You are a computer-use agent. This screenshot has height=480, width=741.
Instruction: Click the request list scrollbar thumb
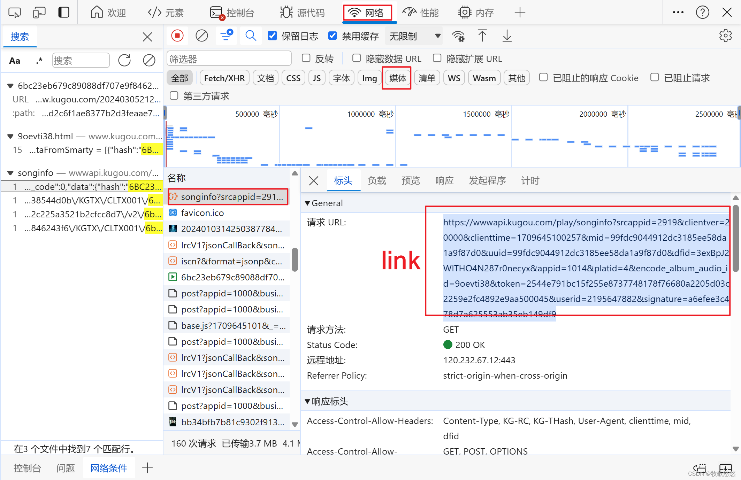pos(295,259)
